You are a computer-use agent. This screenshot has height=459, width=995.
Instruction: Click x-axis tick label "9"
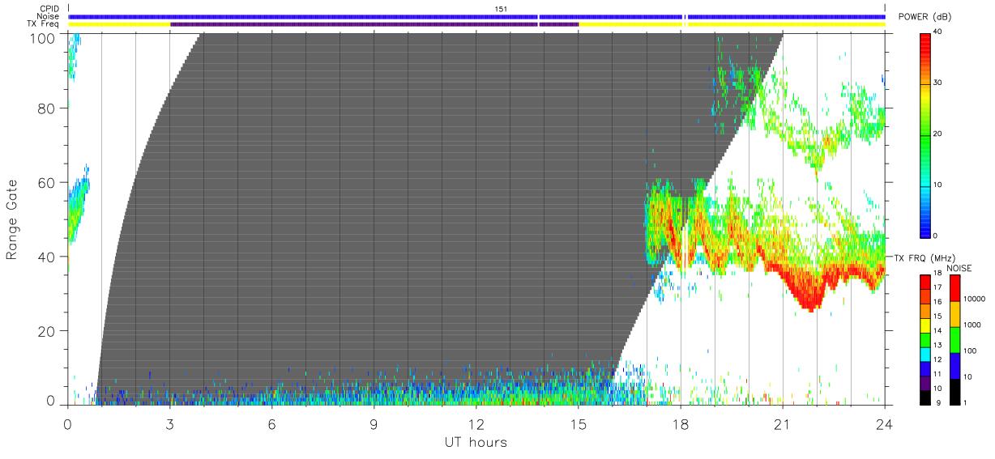pos(374,423)
